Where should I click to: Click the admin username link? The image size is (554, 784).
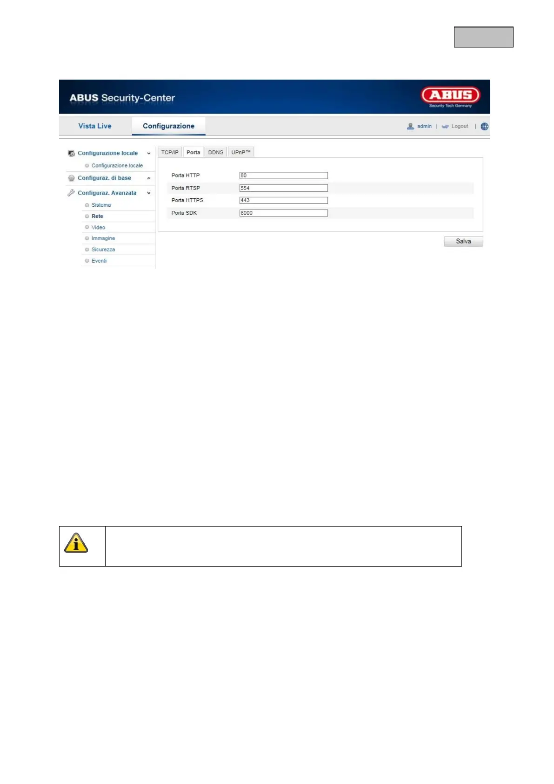pos(424,126)
